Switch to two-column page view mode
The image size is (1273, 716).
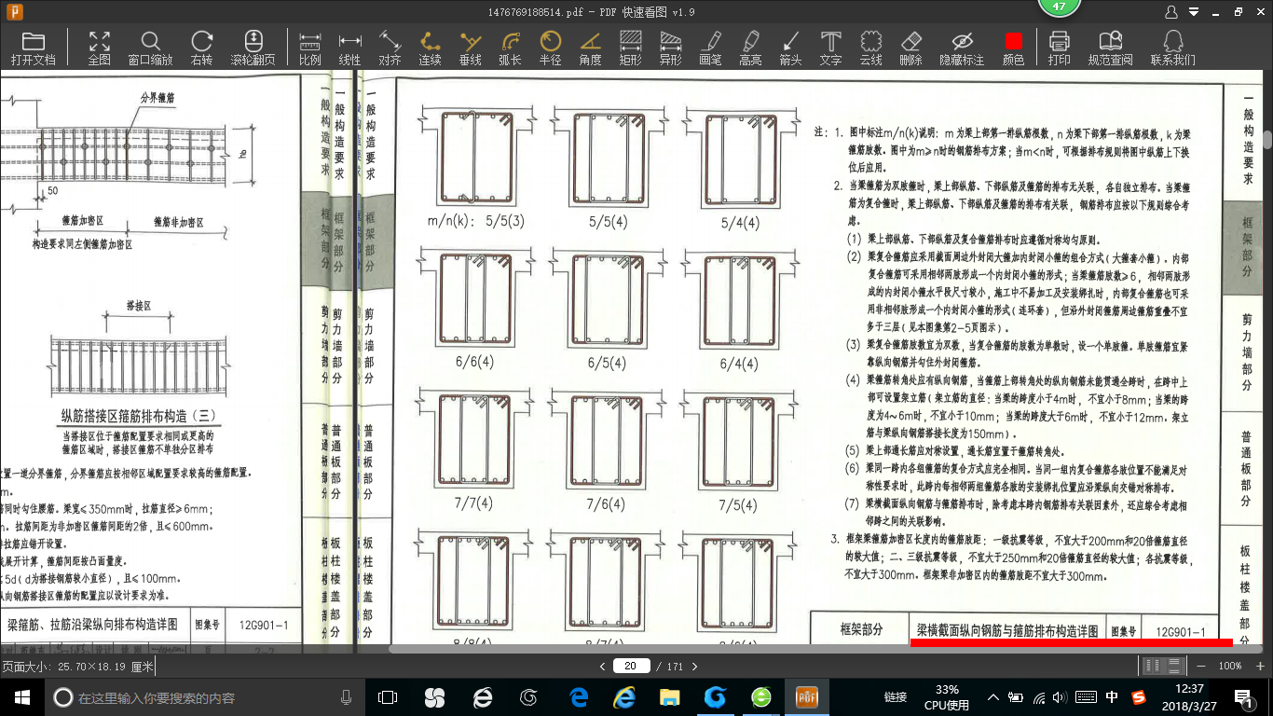1154,666
